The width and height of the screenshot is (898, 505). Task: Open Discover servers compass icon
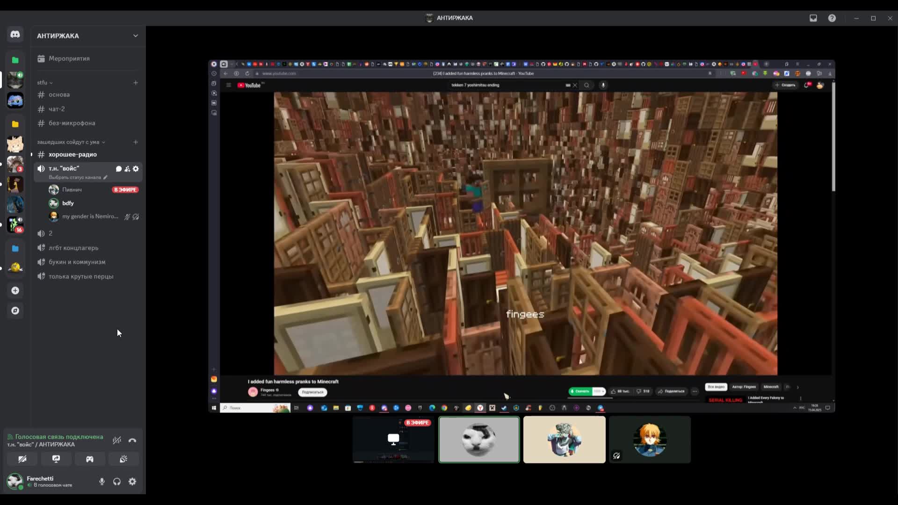pos(15,310)
